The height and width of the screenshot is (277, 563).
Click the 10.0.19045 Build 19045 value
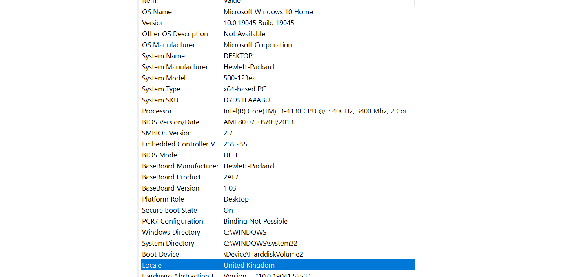tap(259, 23)
